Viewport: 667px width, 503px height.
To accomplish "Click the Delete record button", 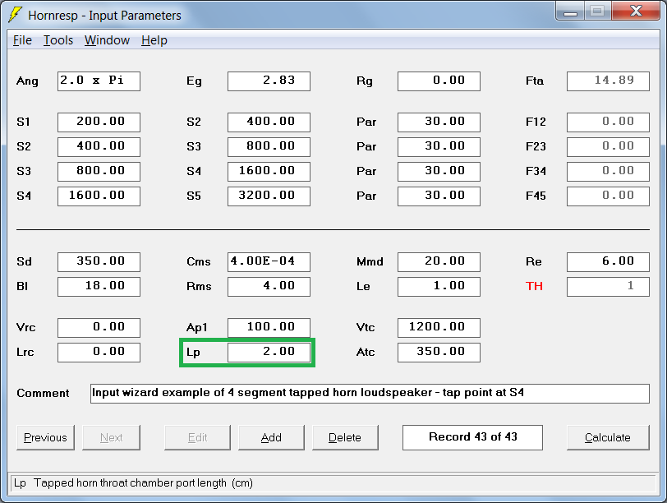I will (x=345, y=437).
